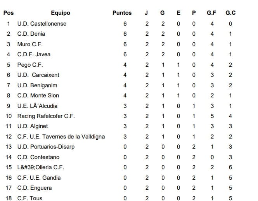
Task: Click C.D. Contestano team name
Action: pos(38,157)
